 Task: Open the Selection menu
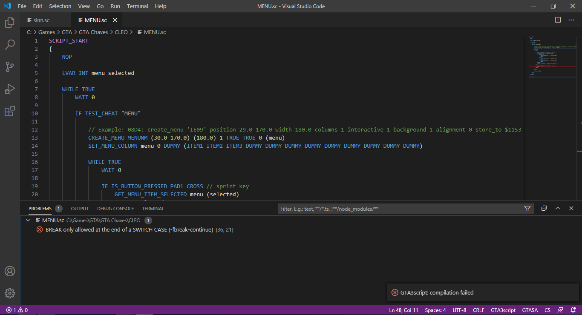(x=60, y=6)
